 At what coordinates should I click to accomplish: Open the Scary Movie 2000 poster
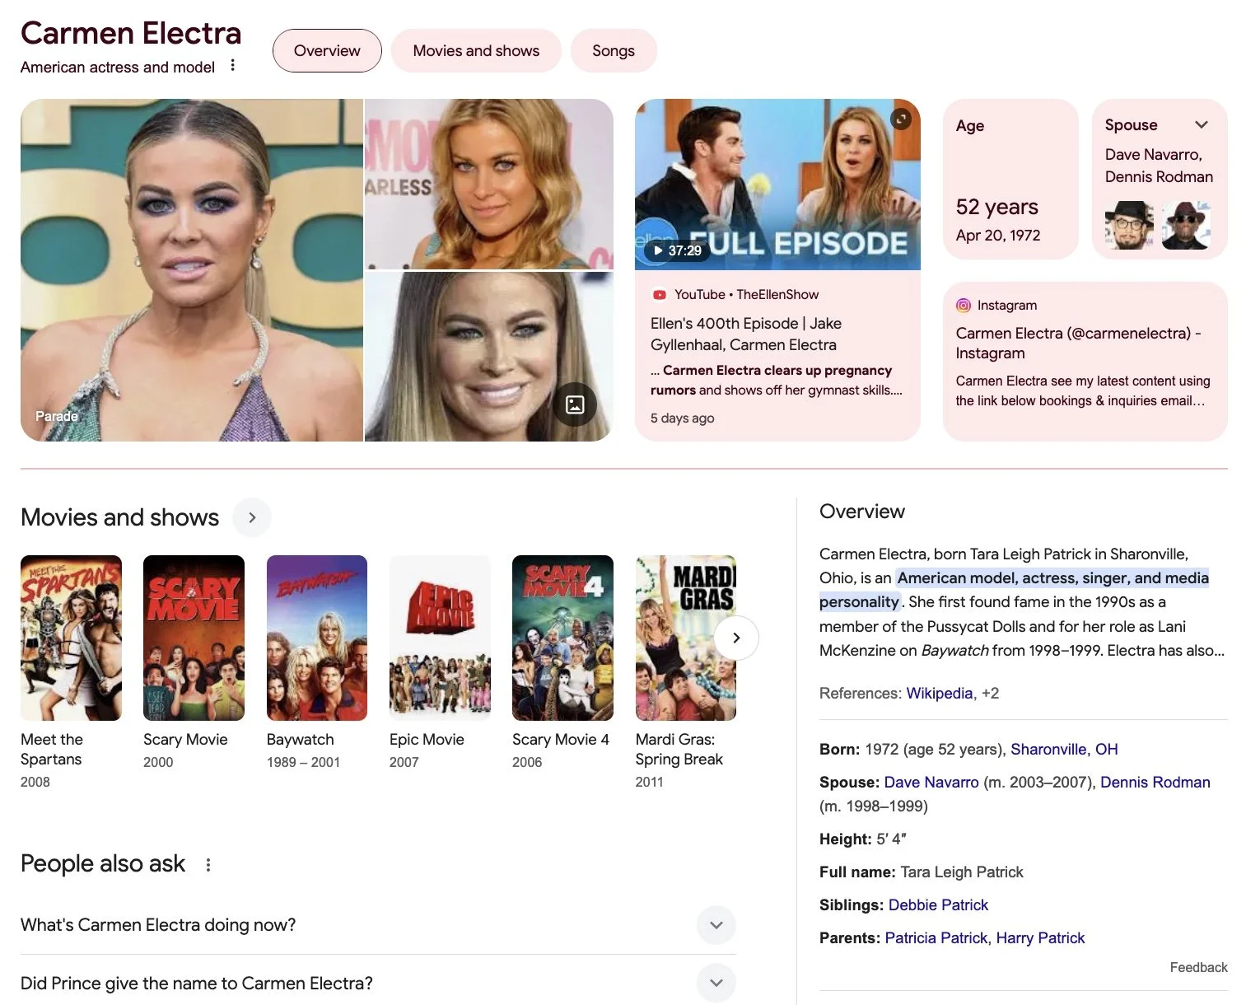[x=194, y=638]
